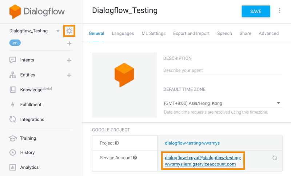Open the default time zone dropdown
291x176 pixels.
[x=223, y=103]
